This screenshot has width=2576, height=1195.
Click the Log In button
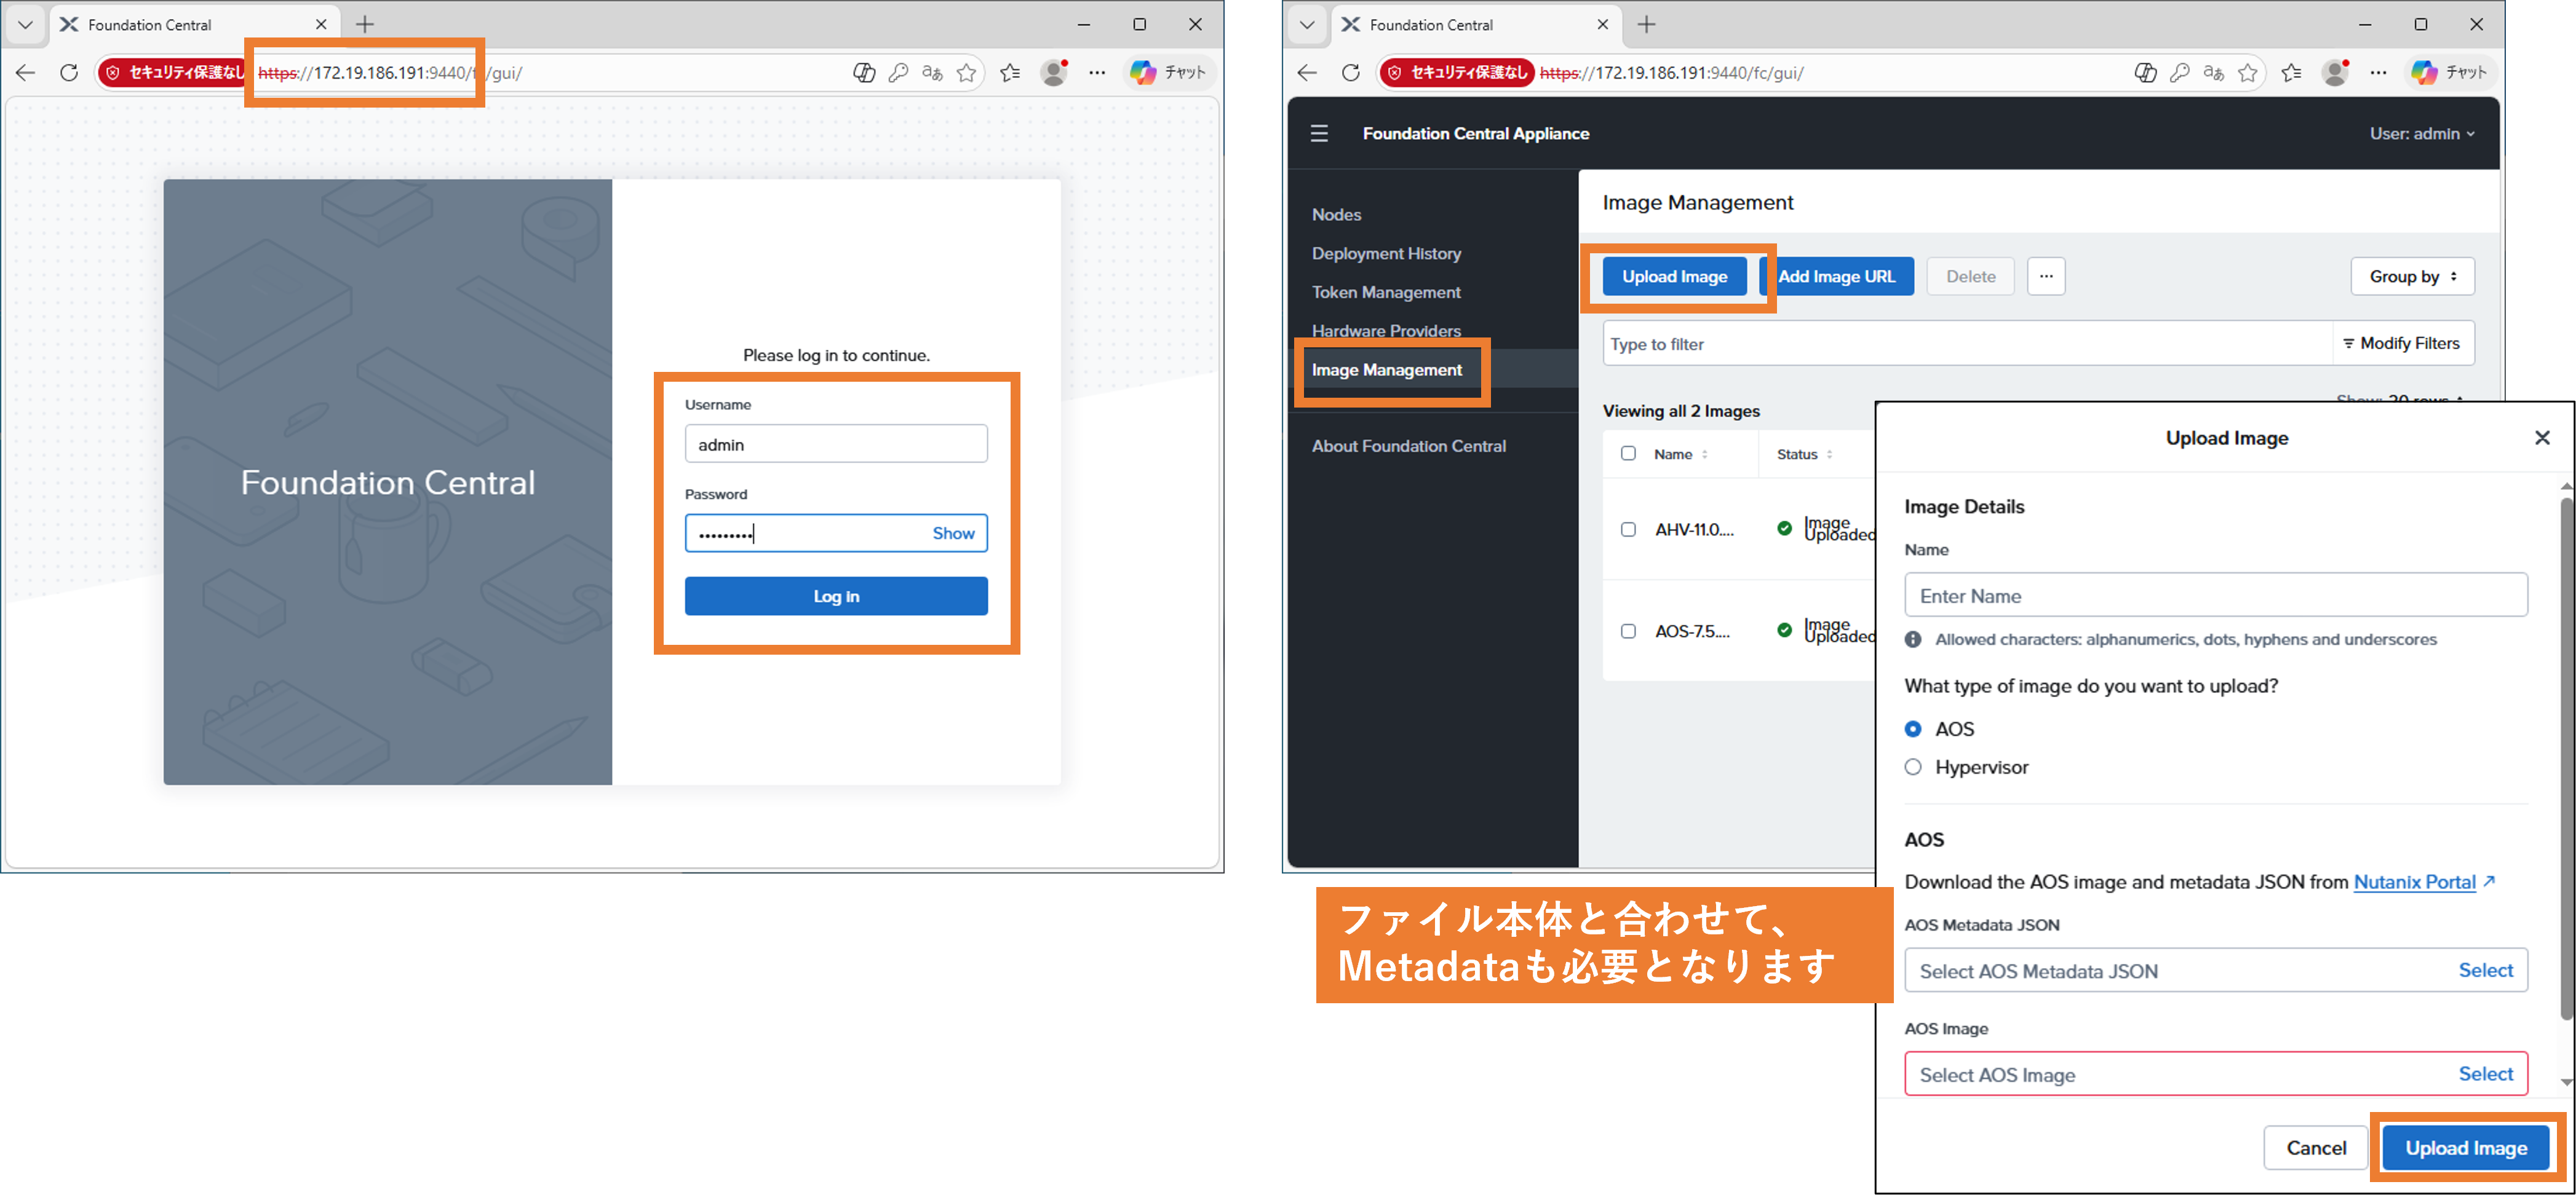coord(836,596)
